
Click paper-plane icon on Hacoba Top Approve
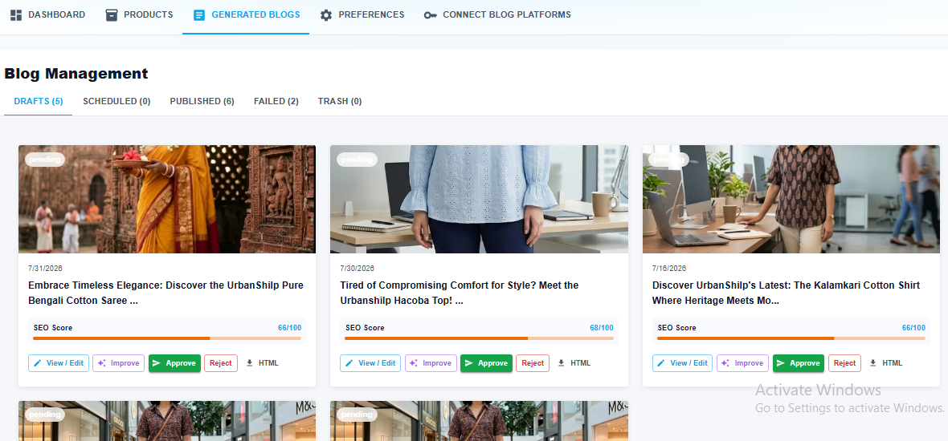(x=468, y=363)
